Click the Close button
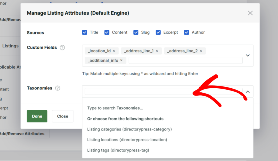278x161 pixels. (63, 116)
